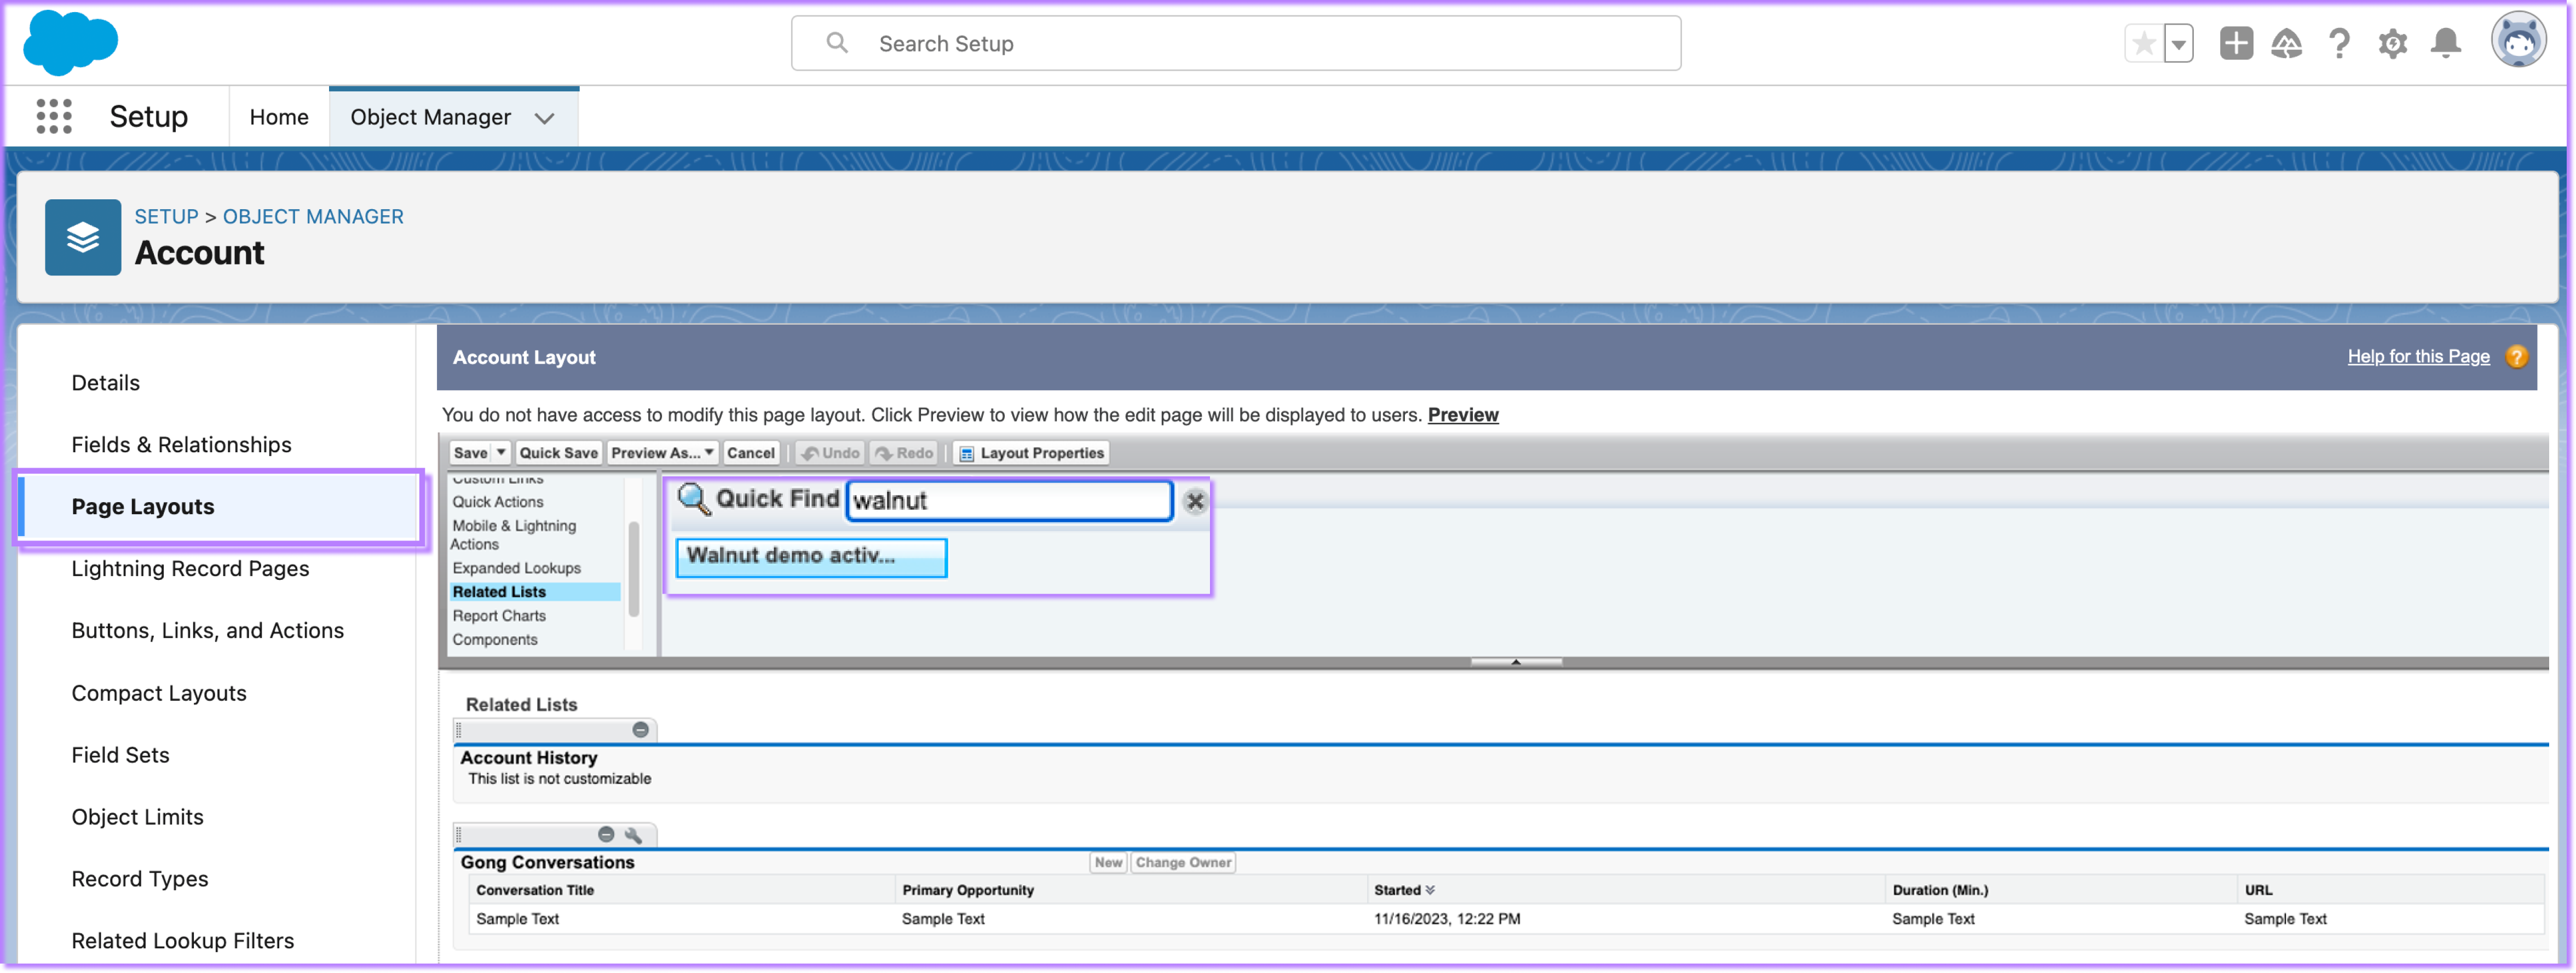Click the orange help question icon
The width and height of the screenshot is (2576, 973).
point(2516,356)
